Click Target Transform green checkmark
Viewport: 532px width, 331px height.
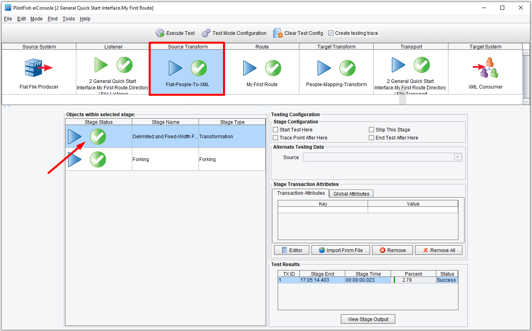[348, 68]
